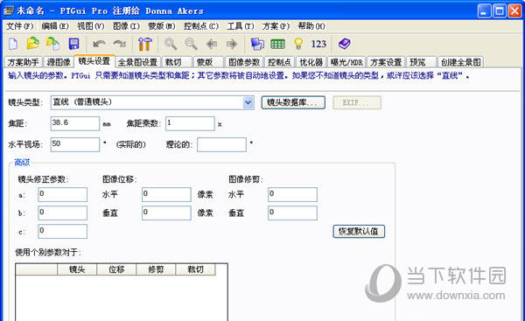Click the 123 numeric transform icon
The height and width of the screenshot is (321, 525).
pos(318,44)
